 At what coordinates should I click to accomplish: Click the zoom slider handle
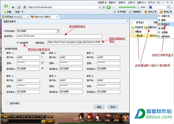click(117, 8)
